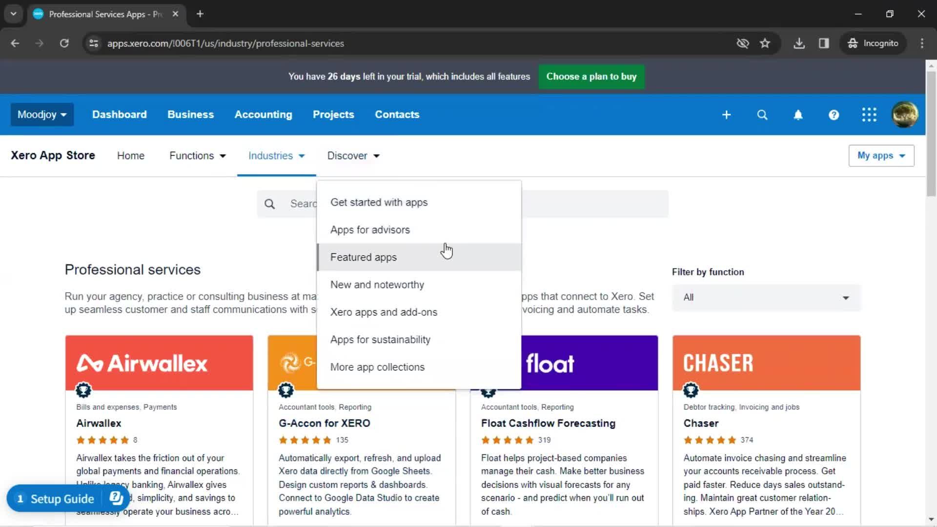Click the Airwallex banner thumbnail
937x527 pixels.
159,363
